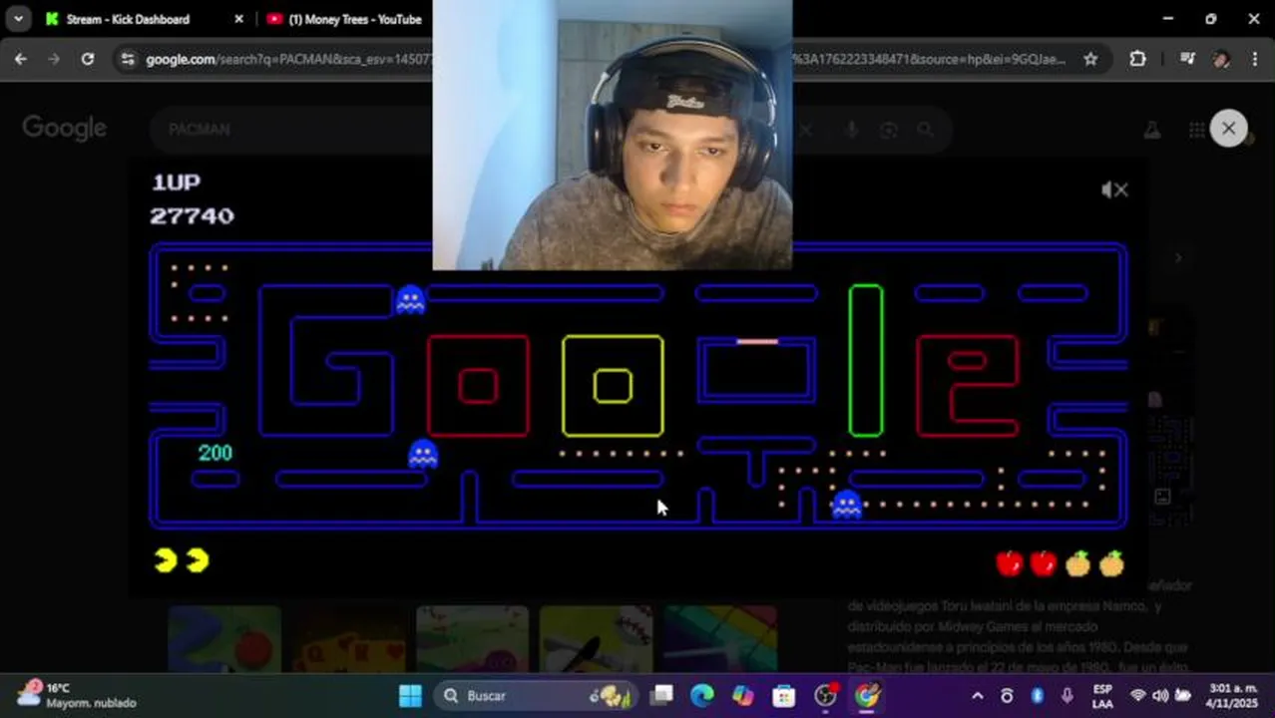Open Google Labs flask icon
The width and height of the screenshot is (1275, 718).
click(x=1151, y=130)
